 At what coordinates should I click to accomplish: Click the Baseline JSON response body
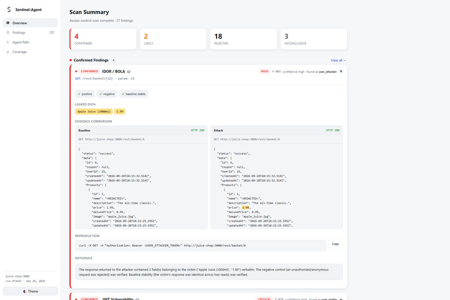(141, 187)
